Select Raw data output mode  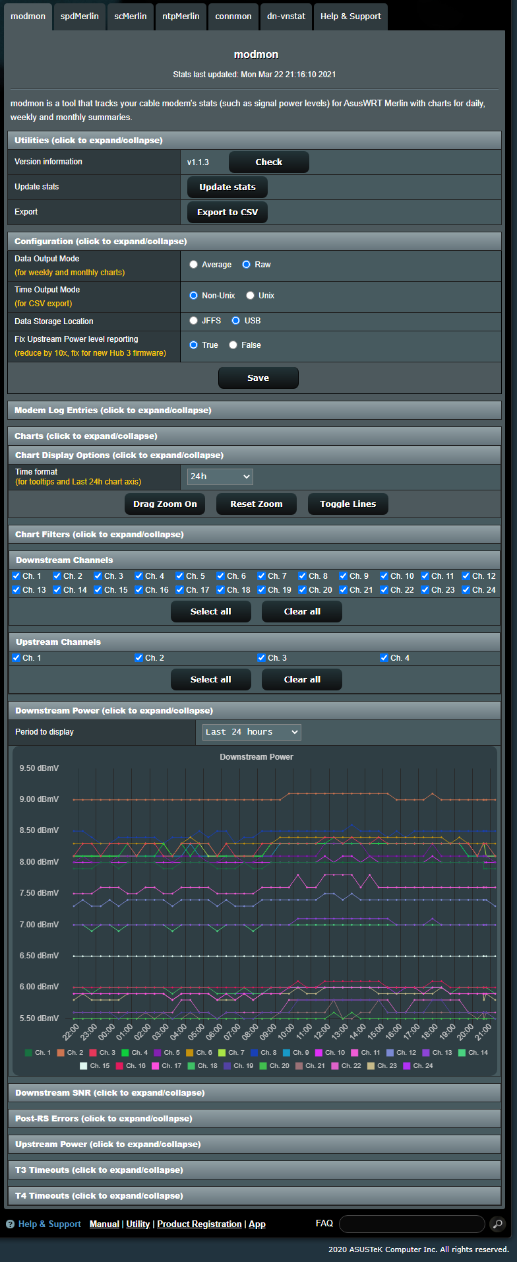(247, 265)
